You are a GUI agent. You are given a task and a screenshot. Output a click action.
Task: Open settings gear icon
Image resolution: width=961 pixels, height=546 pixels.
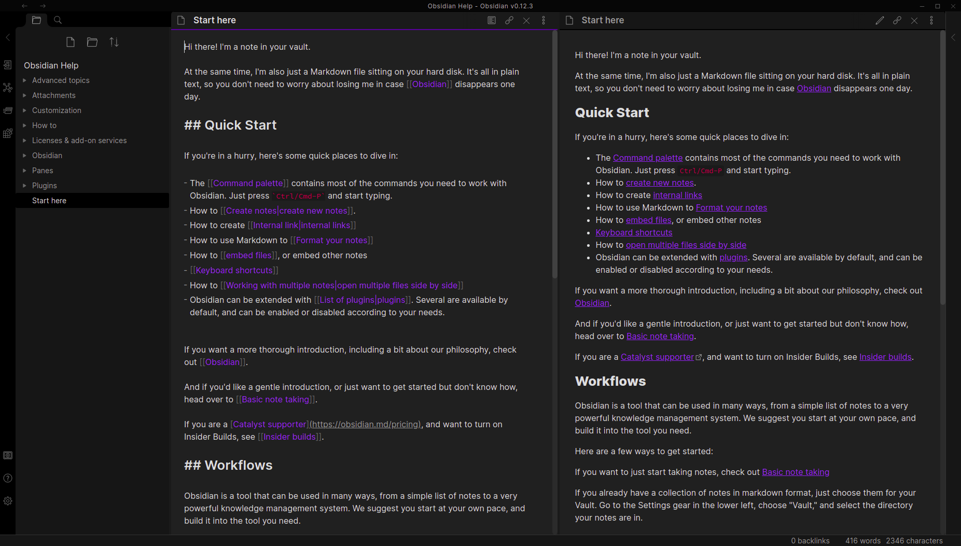tap(8, 501)
